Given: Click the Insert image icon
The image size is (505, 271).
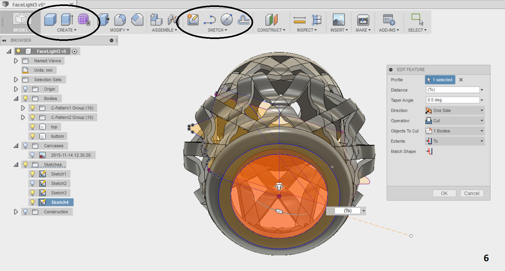Looking at the screenshot, I should tap(338, 19).
